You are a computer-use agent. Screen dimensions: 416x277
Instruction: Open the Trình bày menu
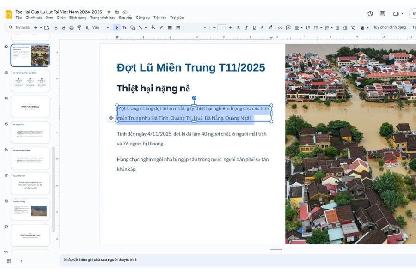[102, 18]
